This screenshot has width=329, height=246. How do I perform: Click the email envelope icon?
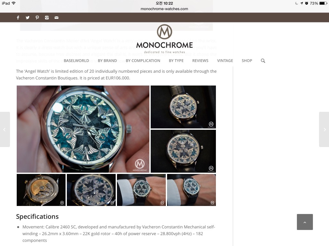click(57, 18)
